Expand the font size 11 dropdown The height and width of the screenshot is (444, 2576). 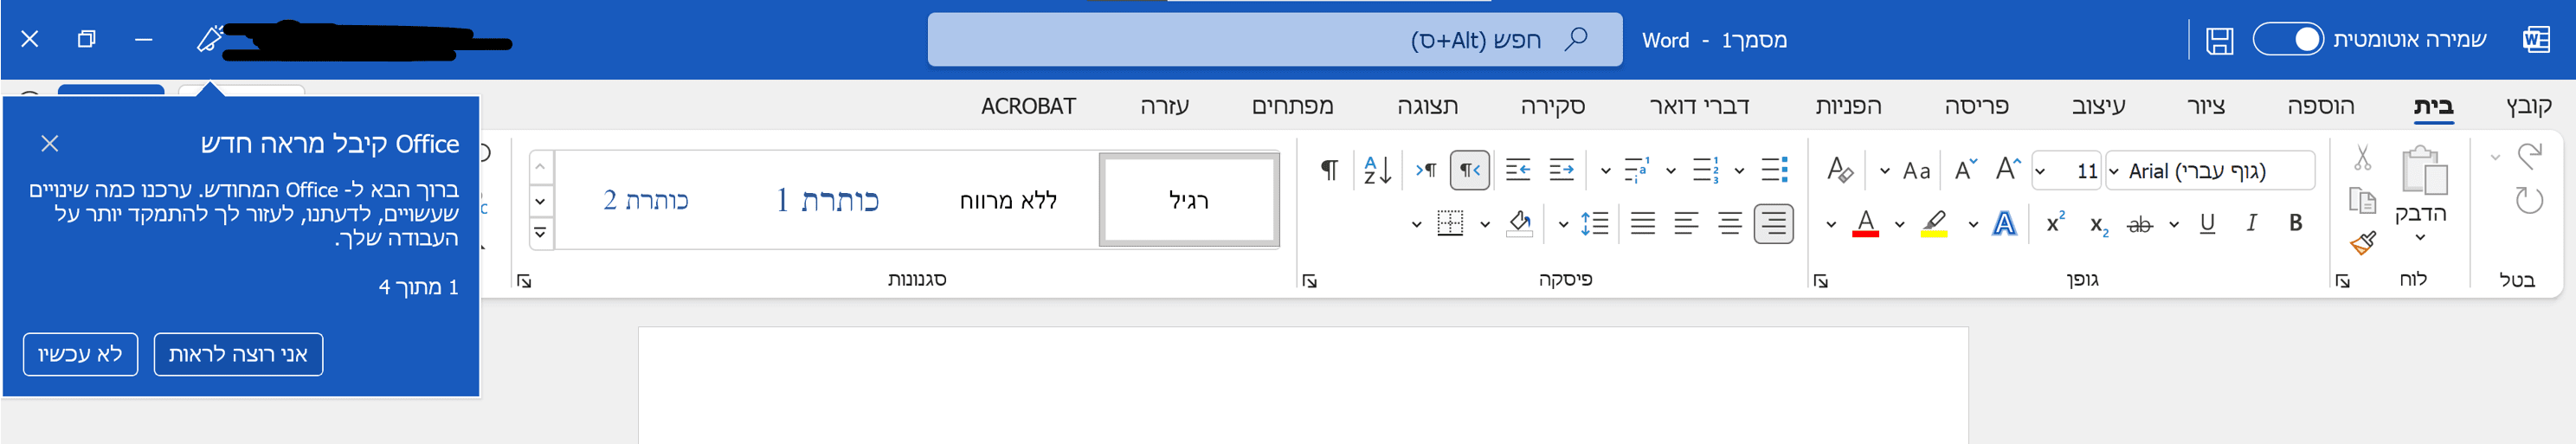point(2040,171)
